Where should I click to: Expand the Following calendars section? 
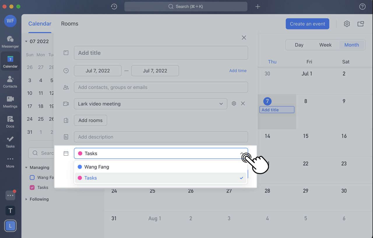click(26, 199)
